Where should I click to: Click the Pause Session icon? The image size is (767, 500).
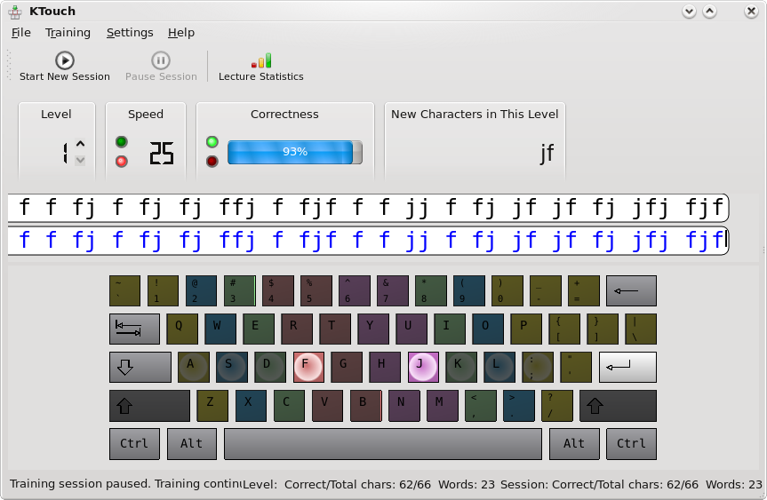(161, 60)
